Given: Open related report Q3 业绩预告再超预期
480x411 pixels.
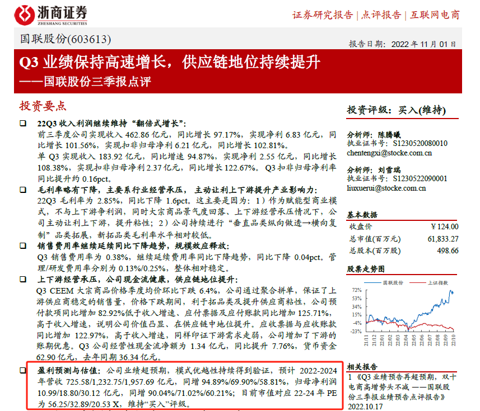Looking at the screenshot, I should tap(402, 387).
